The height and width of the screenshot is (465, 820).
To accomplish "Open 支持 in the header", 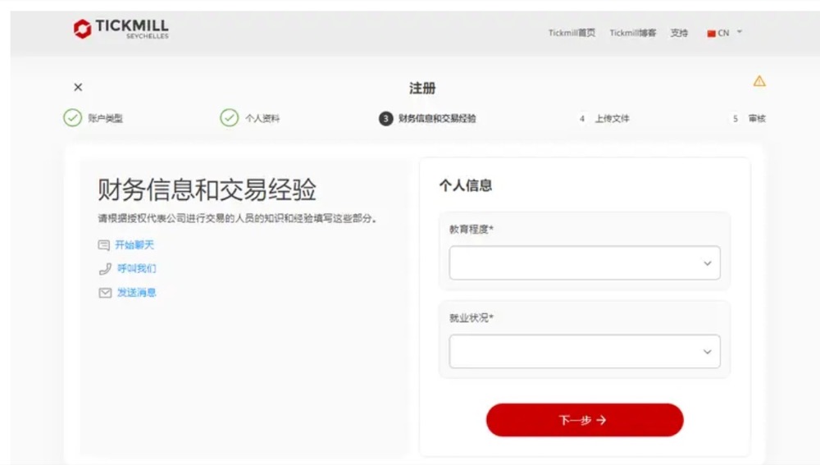I will (679, 33).
